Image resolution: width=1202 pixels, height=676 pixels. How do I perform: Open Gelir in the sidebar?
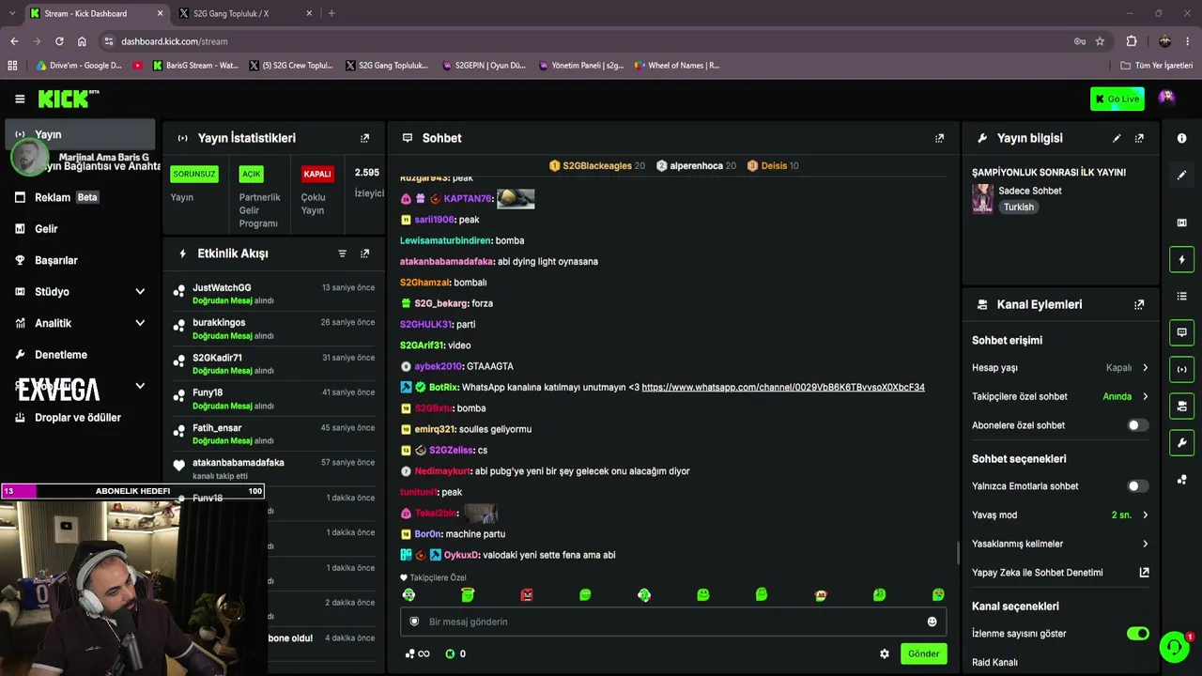(x=81, y=229)
